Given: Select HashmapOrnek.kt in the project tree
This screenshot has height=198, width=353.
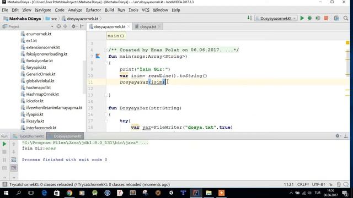Looking at the screenshot, I should pyautogui.click(x=40, y=94).
